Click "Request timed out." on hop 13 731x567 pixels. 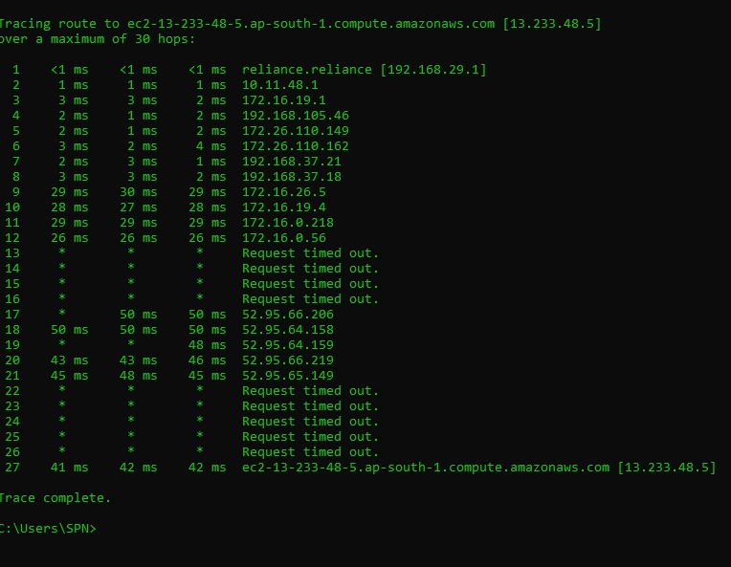(311, 253)
